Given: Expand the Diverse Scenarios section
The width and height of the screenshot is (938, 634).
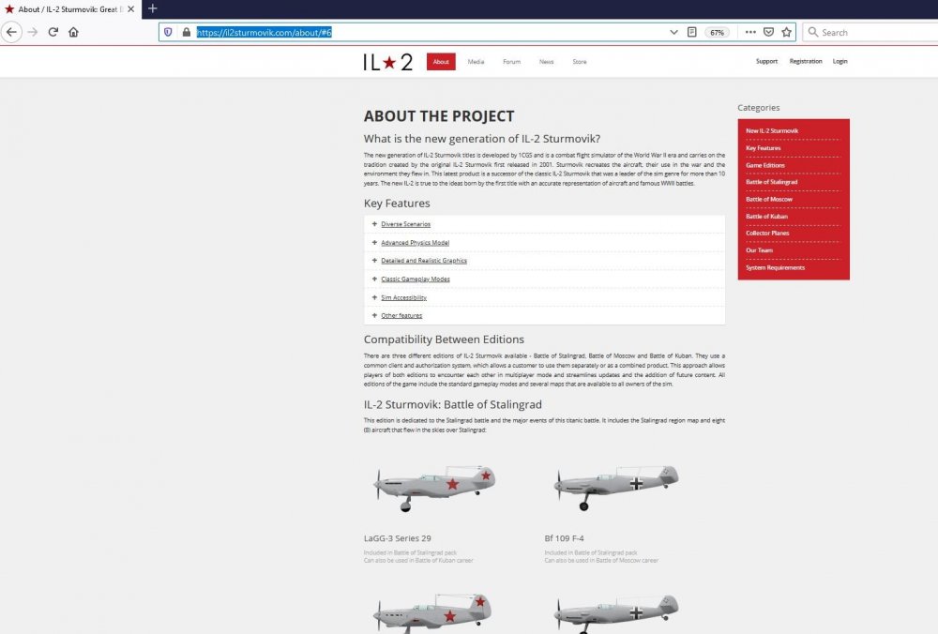Looking at the screenshot, I should pos(403,224).
